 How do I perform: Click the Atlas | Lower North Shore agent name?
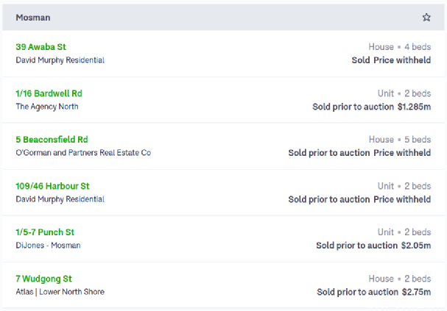[x=60, y=292]
